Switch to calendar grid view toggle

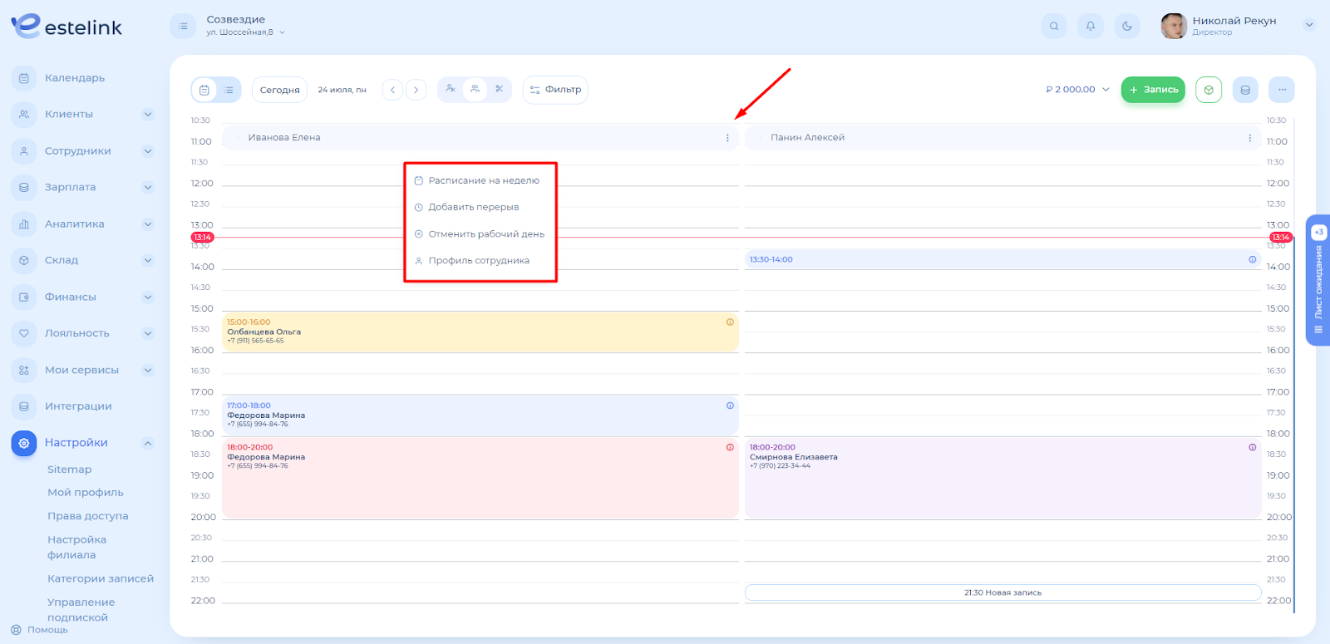(x=204, y=90)
